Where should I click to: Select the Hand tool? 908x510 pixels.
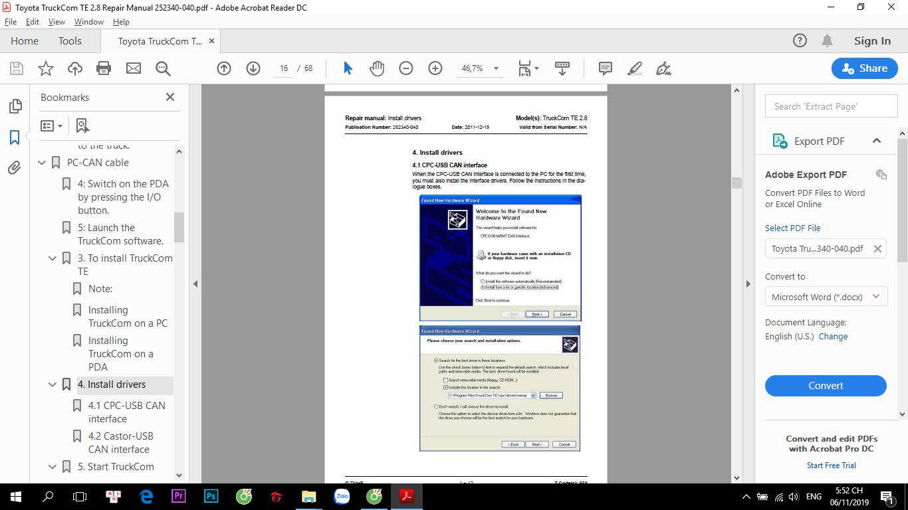click(x=377, y=68)
